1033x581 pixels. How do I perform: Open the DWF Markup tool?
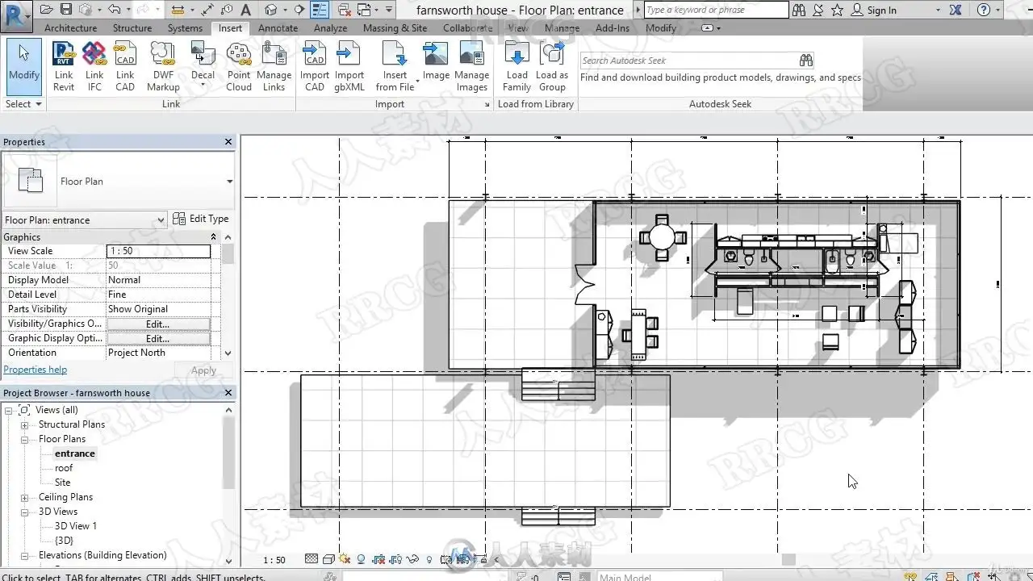(163, 67)
